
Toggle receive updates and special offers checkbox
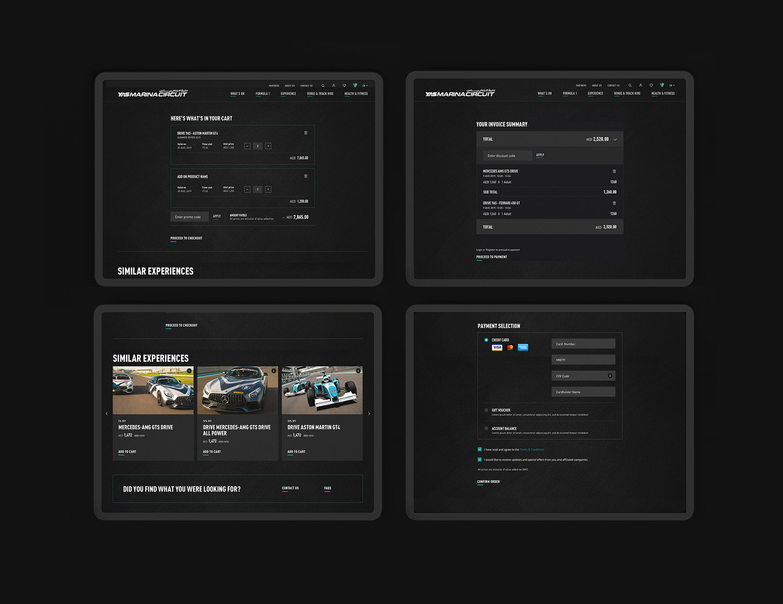click(480, 459)
